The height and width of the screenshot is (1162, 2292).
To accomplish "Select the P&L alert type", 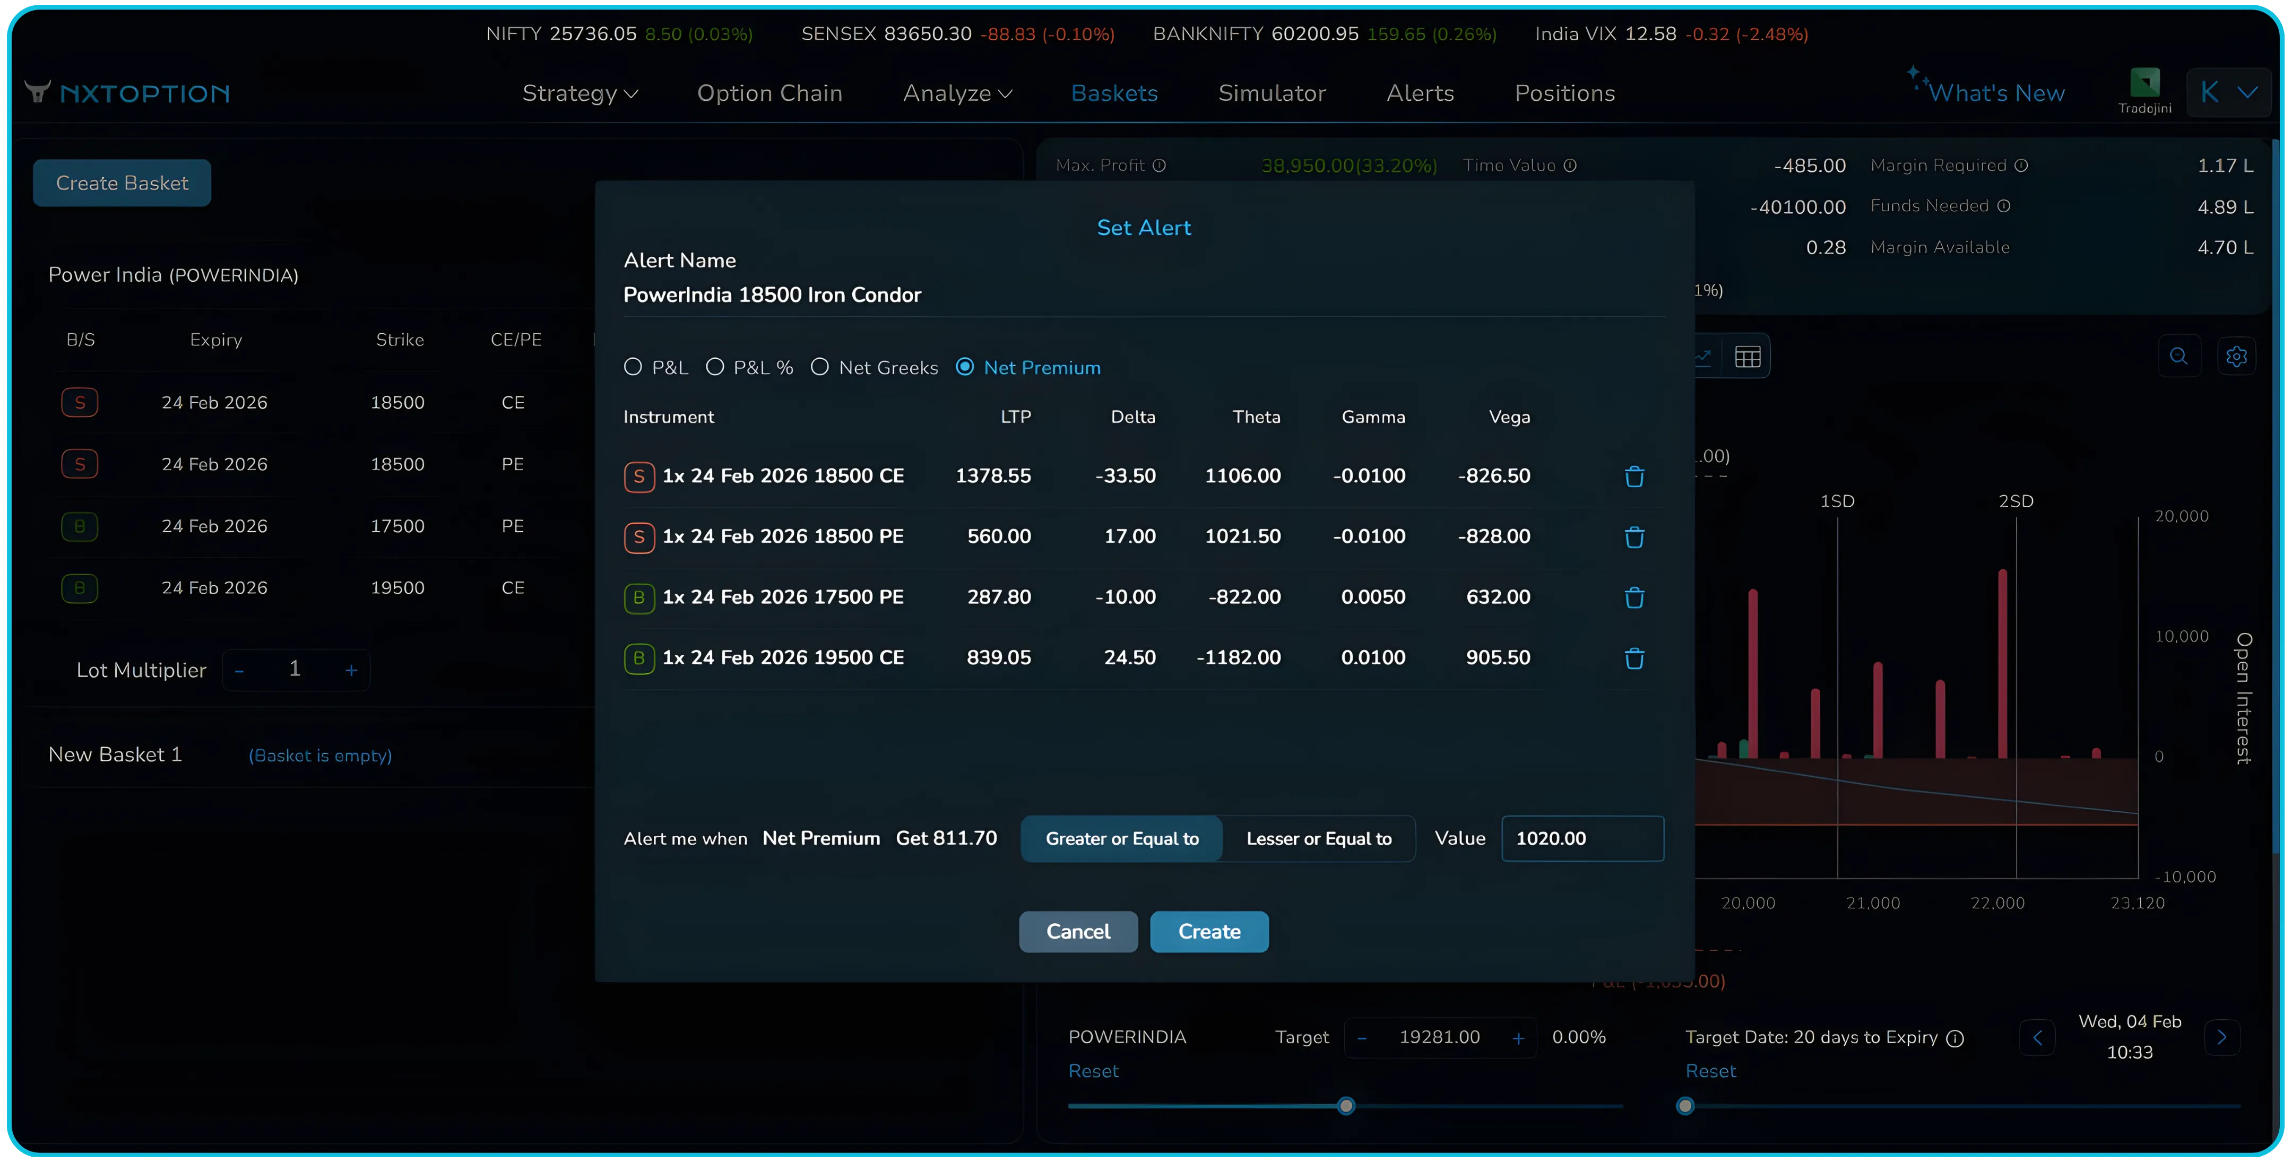I will tap(634, 367).
